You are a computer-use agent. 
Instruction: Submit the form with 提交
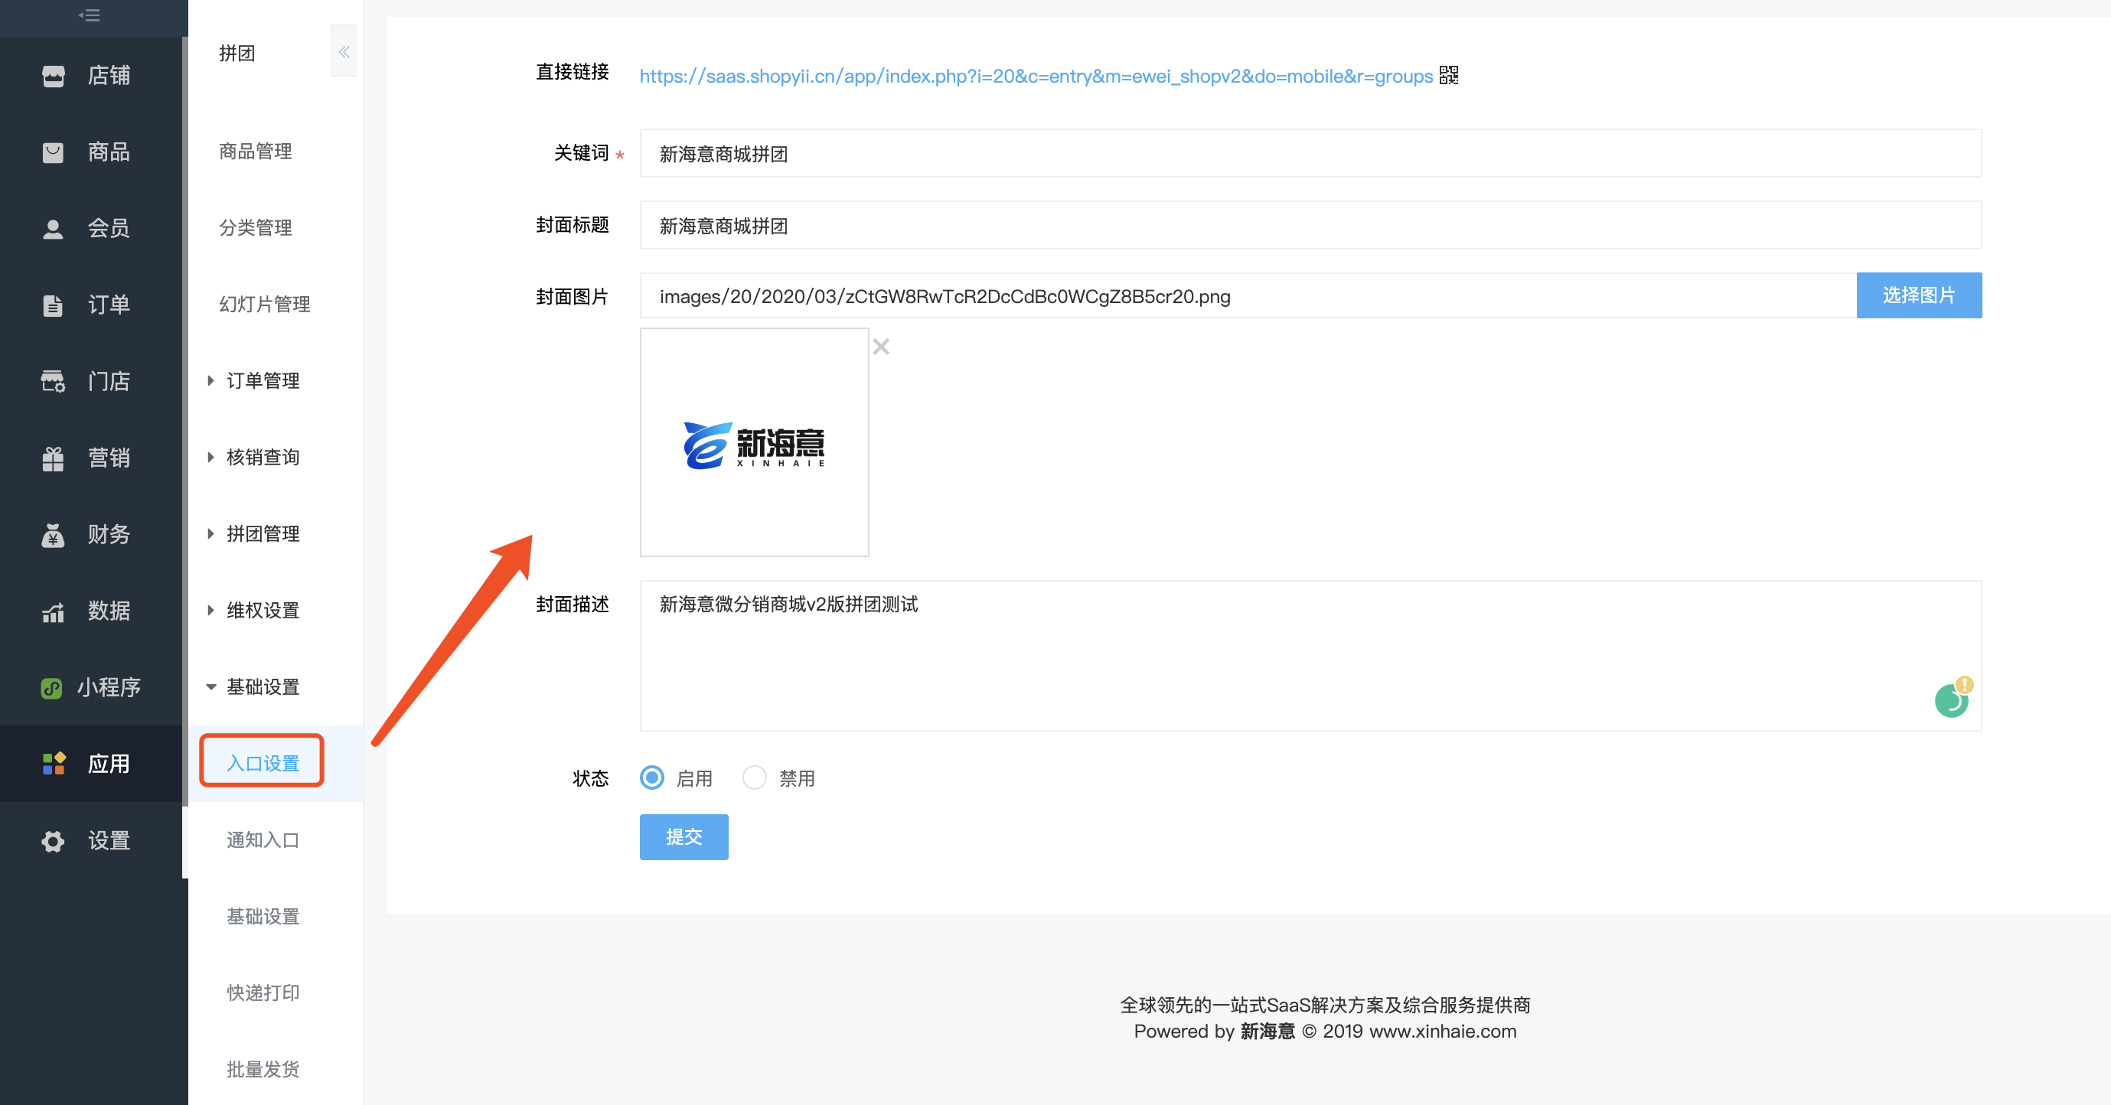pos(684,836)
